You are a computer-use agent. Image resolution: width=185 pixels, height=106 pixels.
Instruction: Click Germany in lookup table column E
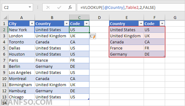click(x=127, y=54)
